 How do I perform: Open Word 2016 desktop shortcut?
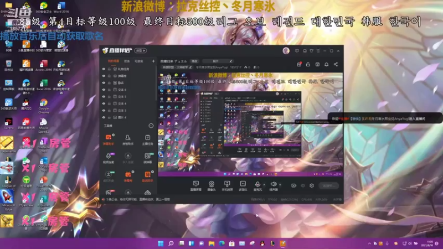(x=61, y=8)
